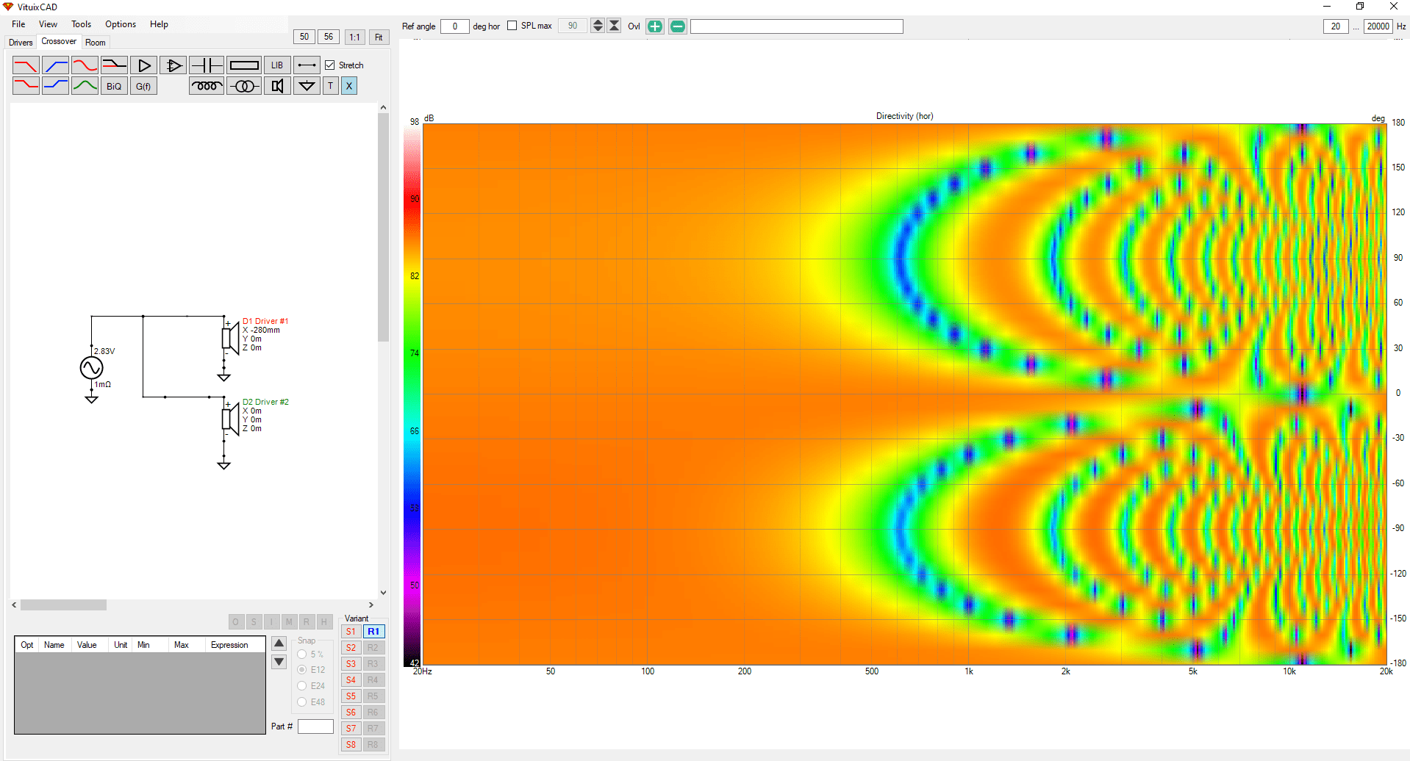This screenshot has width=1410, height=761.
Task: Click the auto-scale icon beside SPL stepper
Action: coord(615,26)
